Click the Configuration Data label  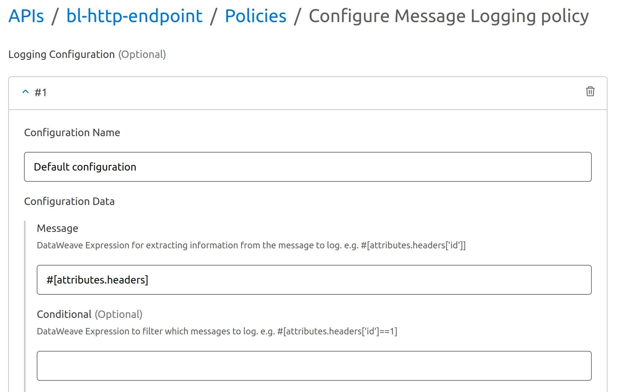[x=69, y=202]
